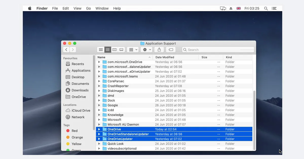Expand the Google folder

pyautogui.click(x=99, y=105)
